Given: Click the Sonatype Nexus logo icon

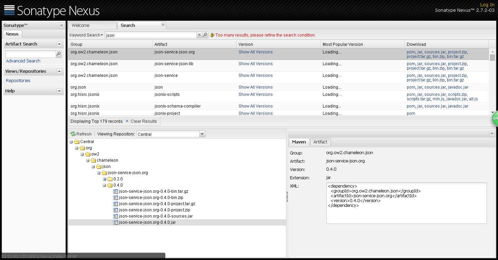Looking at the screenshot, I should tap(9, 10).
